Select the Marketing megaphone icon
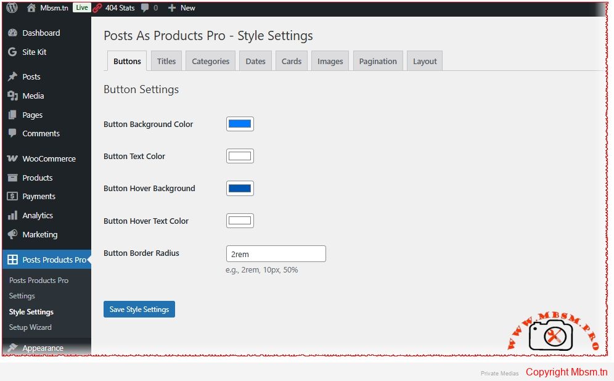This screenshot has width=614, height=381. point(14,234)
